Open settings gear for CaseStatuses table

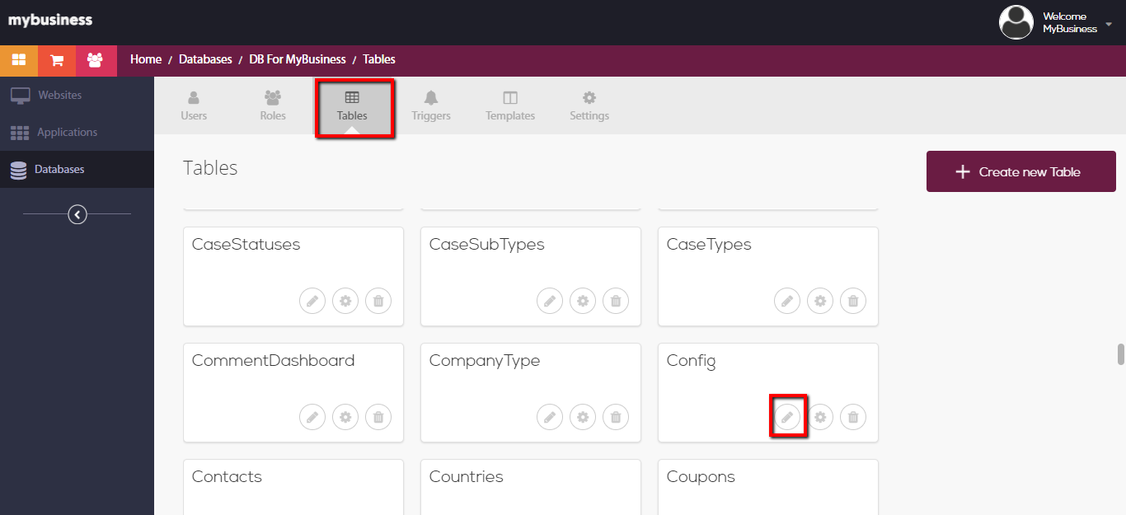[x=345, y=301]
